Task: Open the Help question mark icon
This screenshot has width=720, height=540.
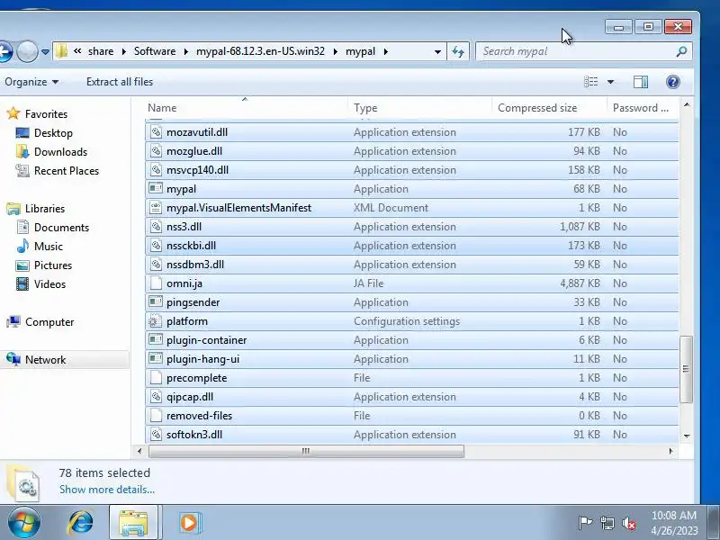Action: [x=672, y=82]
